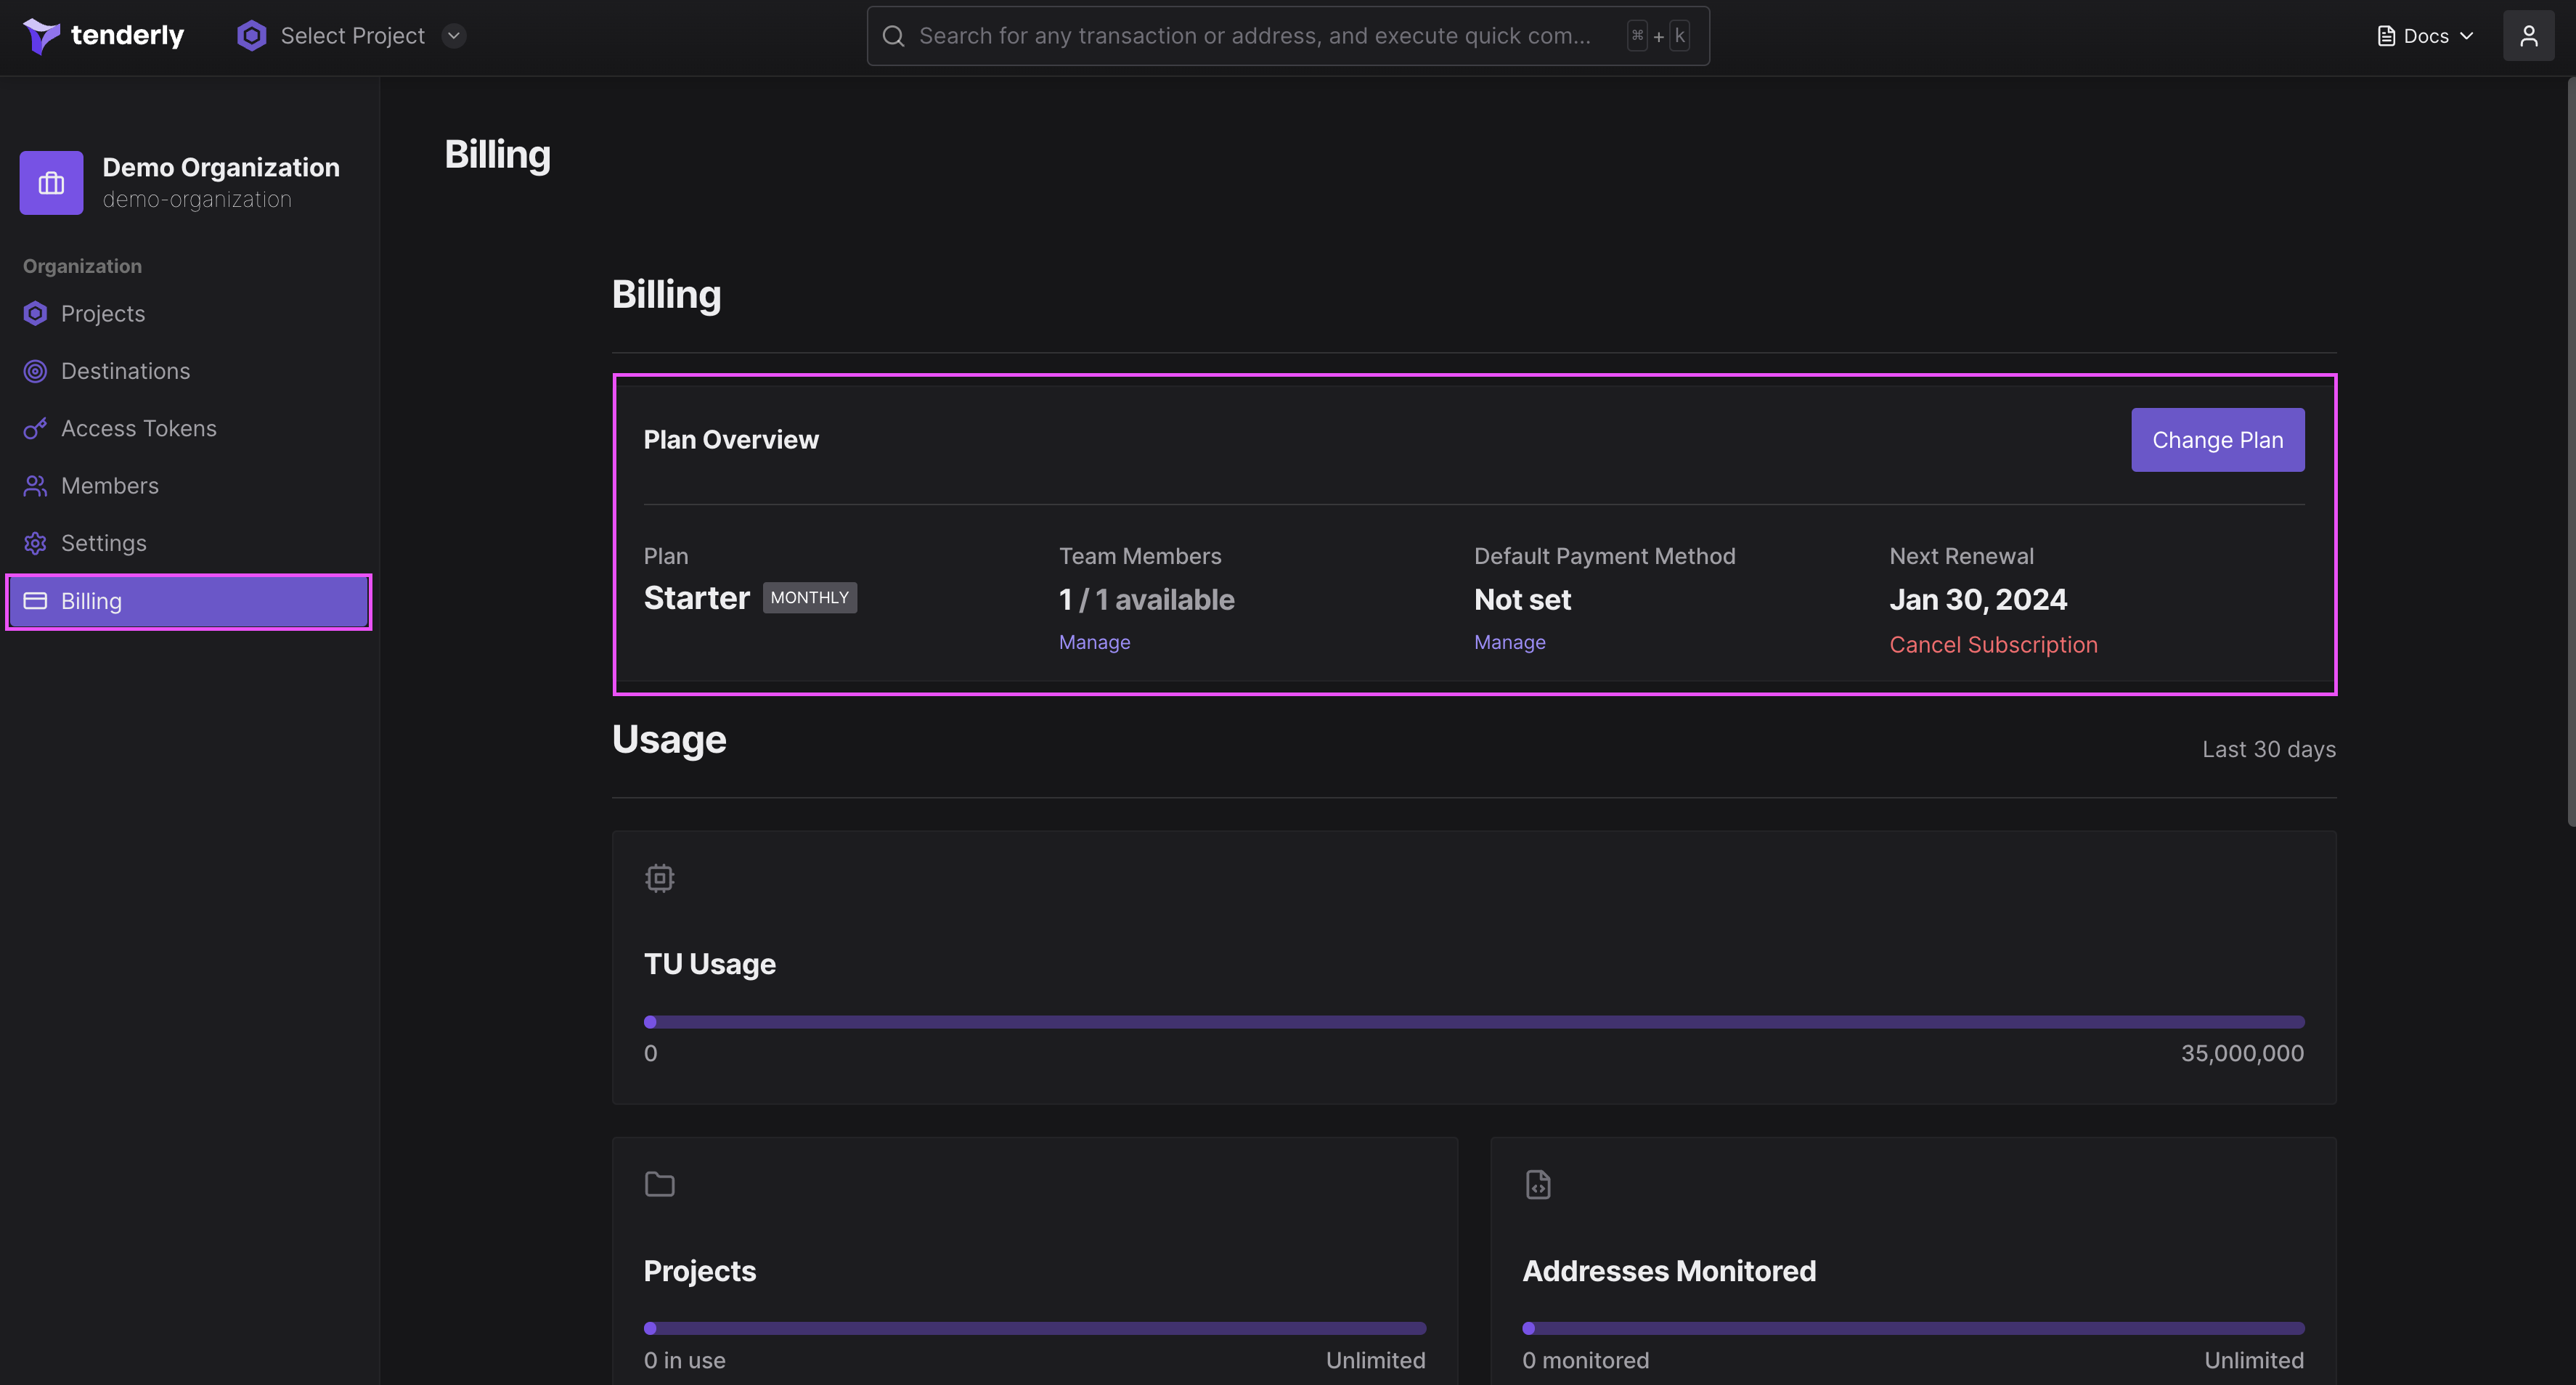
Task: Click the Starter plan name
Action: pos(696,598)
